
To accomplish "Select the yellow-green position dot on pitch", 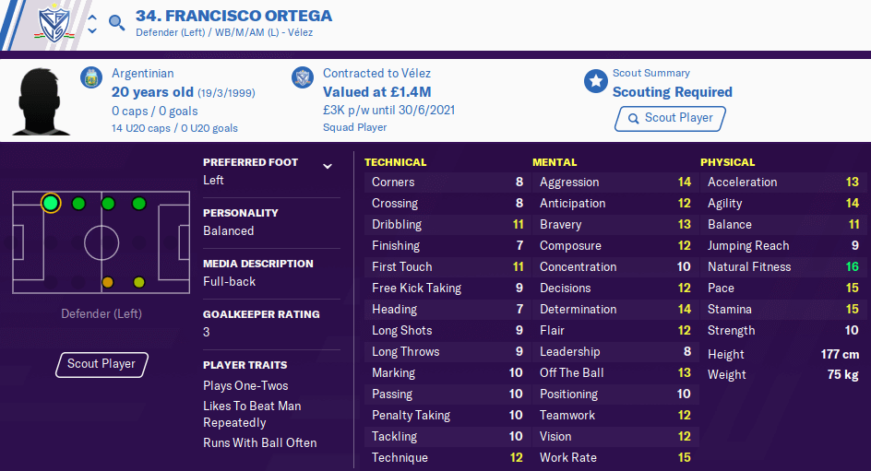I will [x=139, y=282].
